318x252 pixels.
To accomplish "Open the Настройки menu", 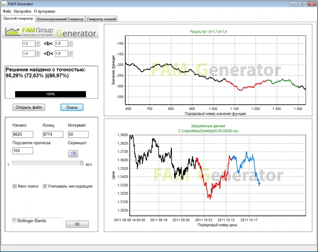I will click(22, 11).
